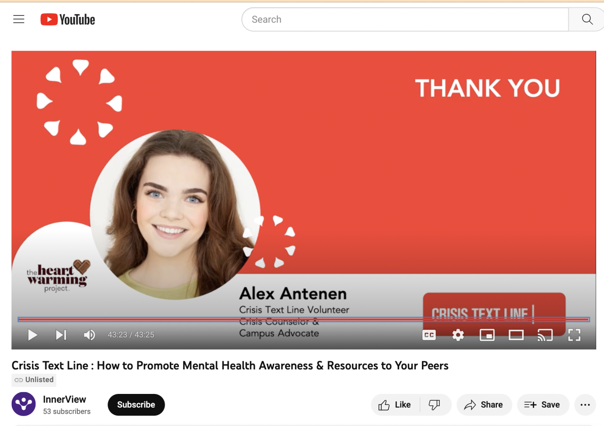
Task: Toggle theater mode
Action: (516, 335)
